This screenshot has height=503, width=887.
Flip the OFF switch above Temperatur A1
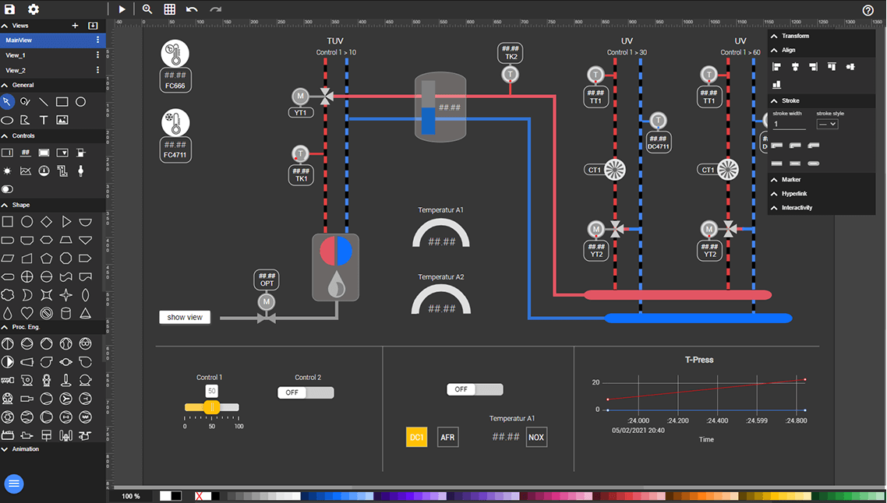(x=474, y=389)
